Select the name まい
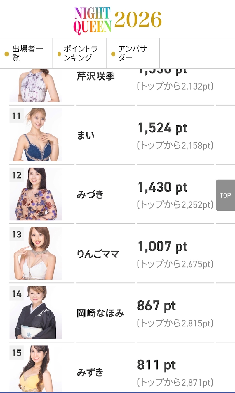The image size is (235, 393). coord(86,135)
